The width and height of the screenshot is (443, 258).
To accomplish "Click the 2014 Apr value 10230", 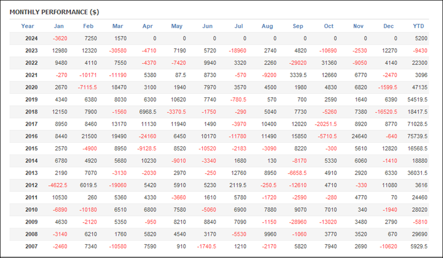I will [x=149, y=161].
